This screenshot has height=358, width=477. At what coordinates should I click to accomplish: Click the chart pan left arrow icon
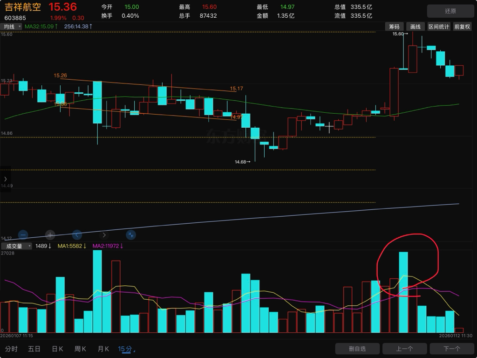pyautogui.click(x=77, y=235)
